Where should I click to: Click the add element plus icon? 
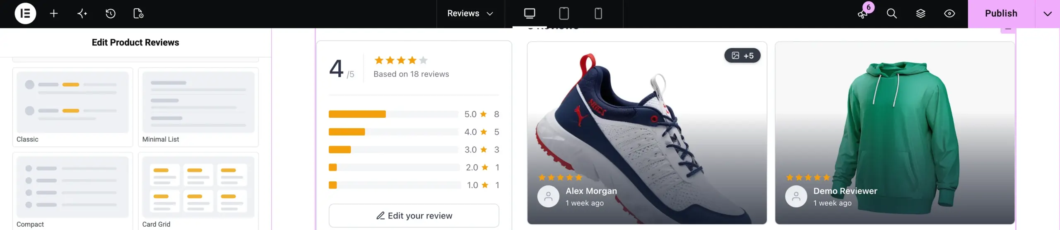(x=54, y=14)
